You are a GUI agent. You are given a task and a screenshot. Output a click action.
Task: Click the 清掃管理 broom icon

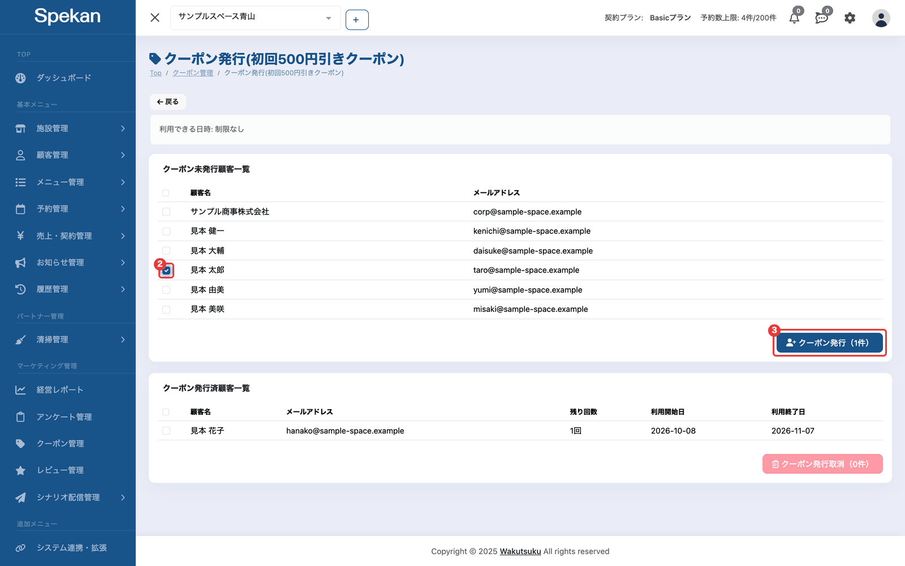[x=21, y=340]
